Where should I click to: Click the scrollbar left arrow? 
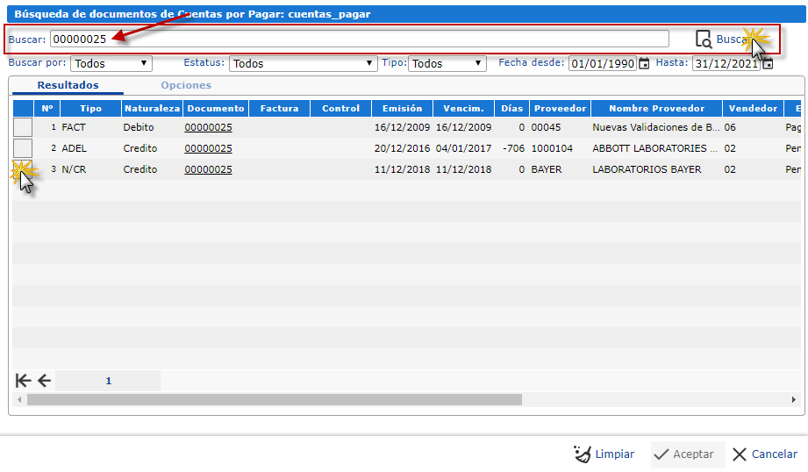click(19, 400)
